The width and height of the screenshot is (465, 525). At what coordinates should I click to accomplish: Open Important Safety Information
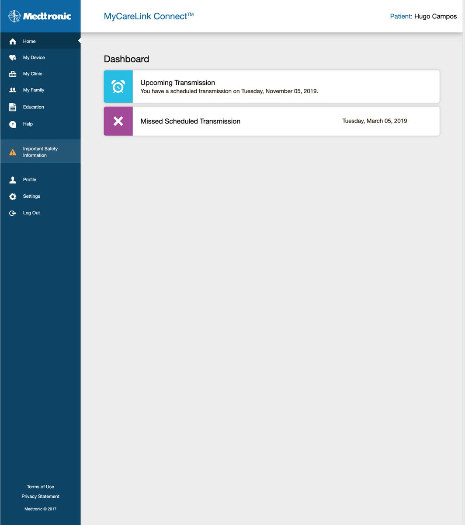pos(40,152)
